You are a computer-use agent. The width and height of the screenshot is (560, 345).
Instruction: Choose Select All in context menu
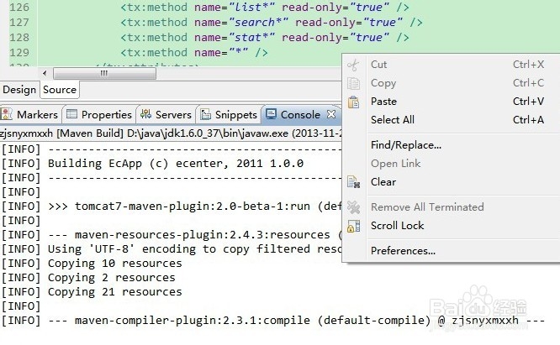(x=451, y=120)
